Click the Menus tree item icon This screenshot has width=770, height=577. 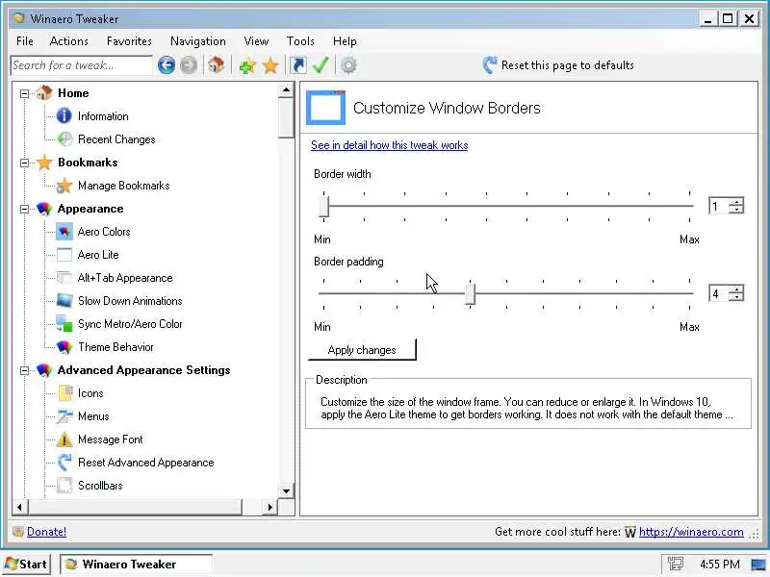pyautogui.click(x=64, y=416)
